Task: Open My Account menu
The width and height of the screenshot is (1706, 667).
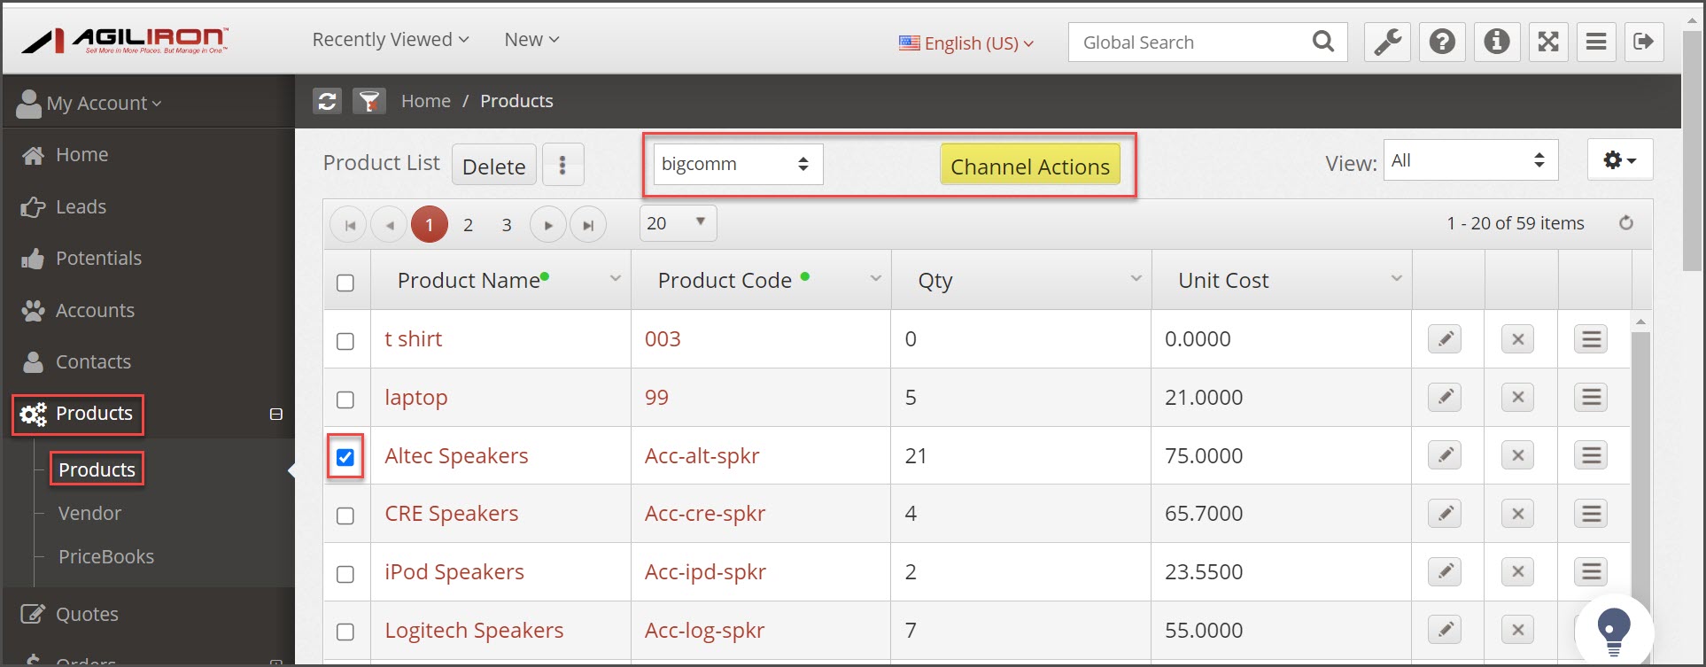Action: coord(89,103)
